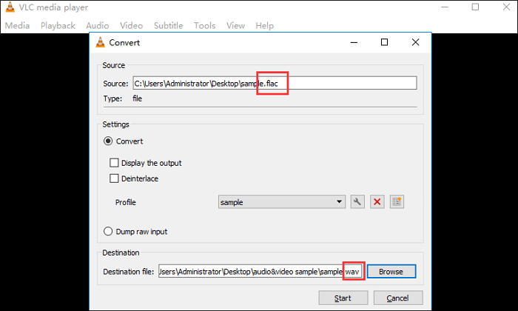Select the Convert radio button

tap(108, 141)
